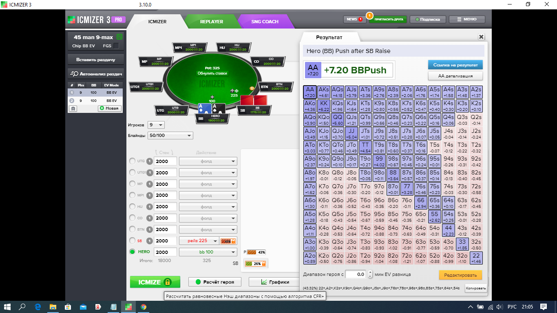Viewport: 557px width, 313px height.
Task: Switch to the REPLAYER tab
Action: [x=211, y=22]
